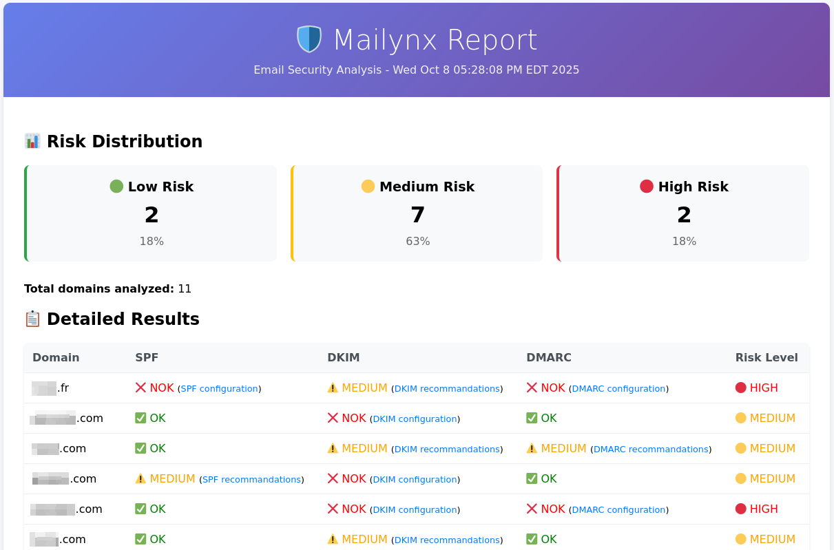Select the High Risk summary card
834x550 pixels.
[682, 213]
